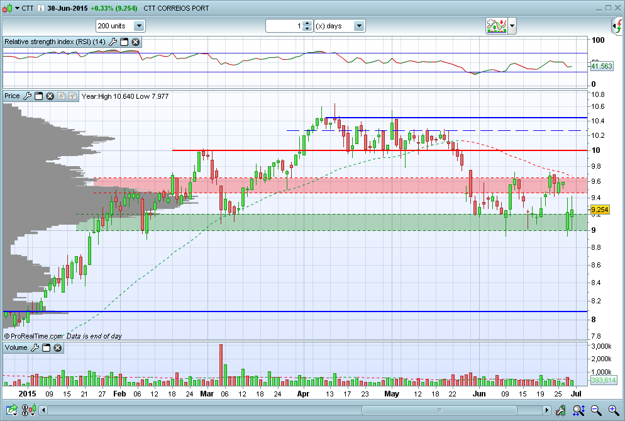The width and height of the screenshot is (625, 421).
Task: Click the horizontal scrollbar left arrow
Action: [43, 410]
